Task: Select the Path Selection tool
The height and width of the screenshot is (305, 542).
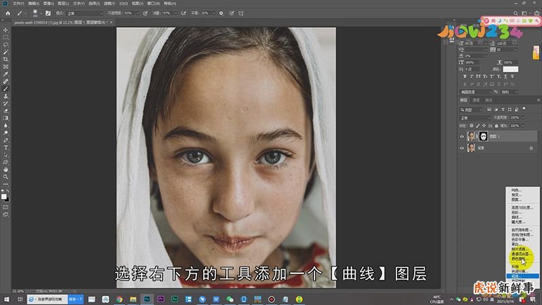Action: point(5,155)
